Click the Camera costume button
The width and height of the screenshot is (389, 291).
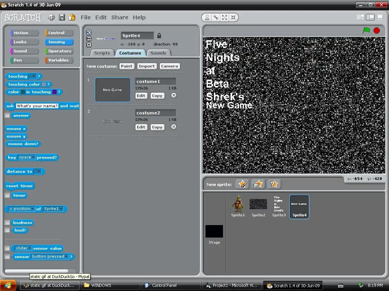pyautogui.click(x=169, y=66)
